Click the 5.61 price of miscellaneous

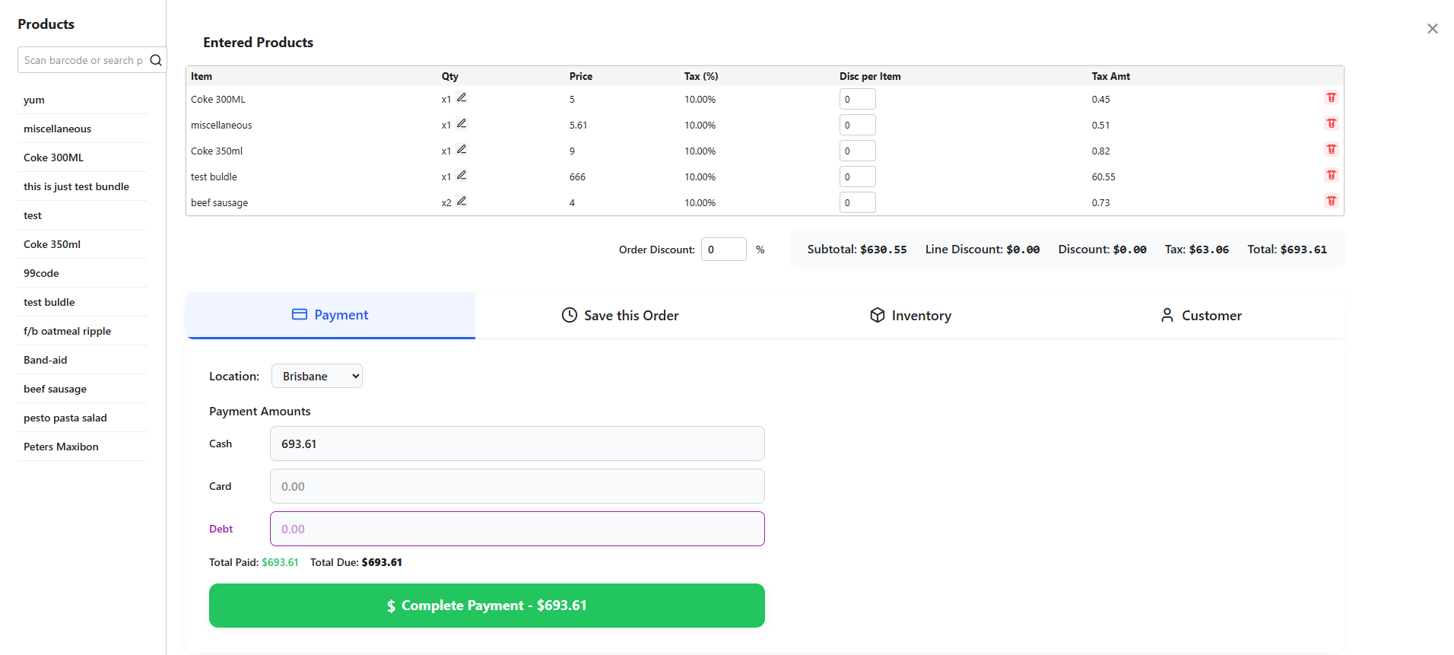click(578, 125)
